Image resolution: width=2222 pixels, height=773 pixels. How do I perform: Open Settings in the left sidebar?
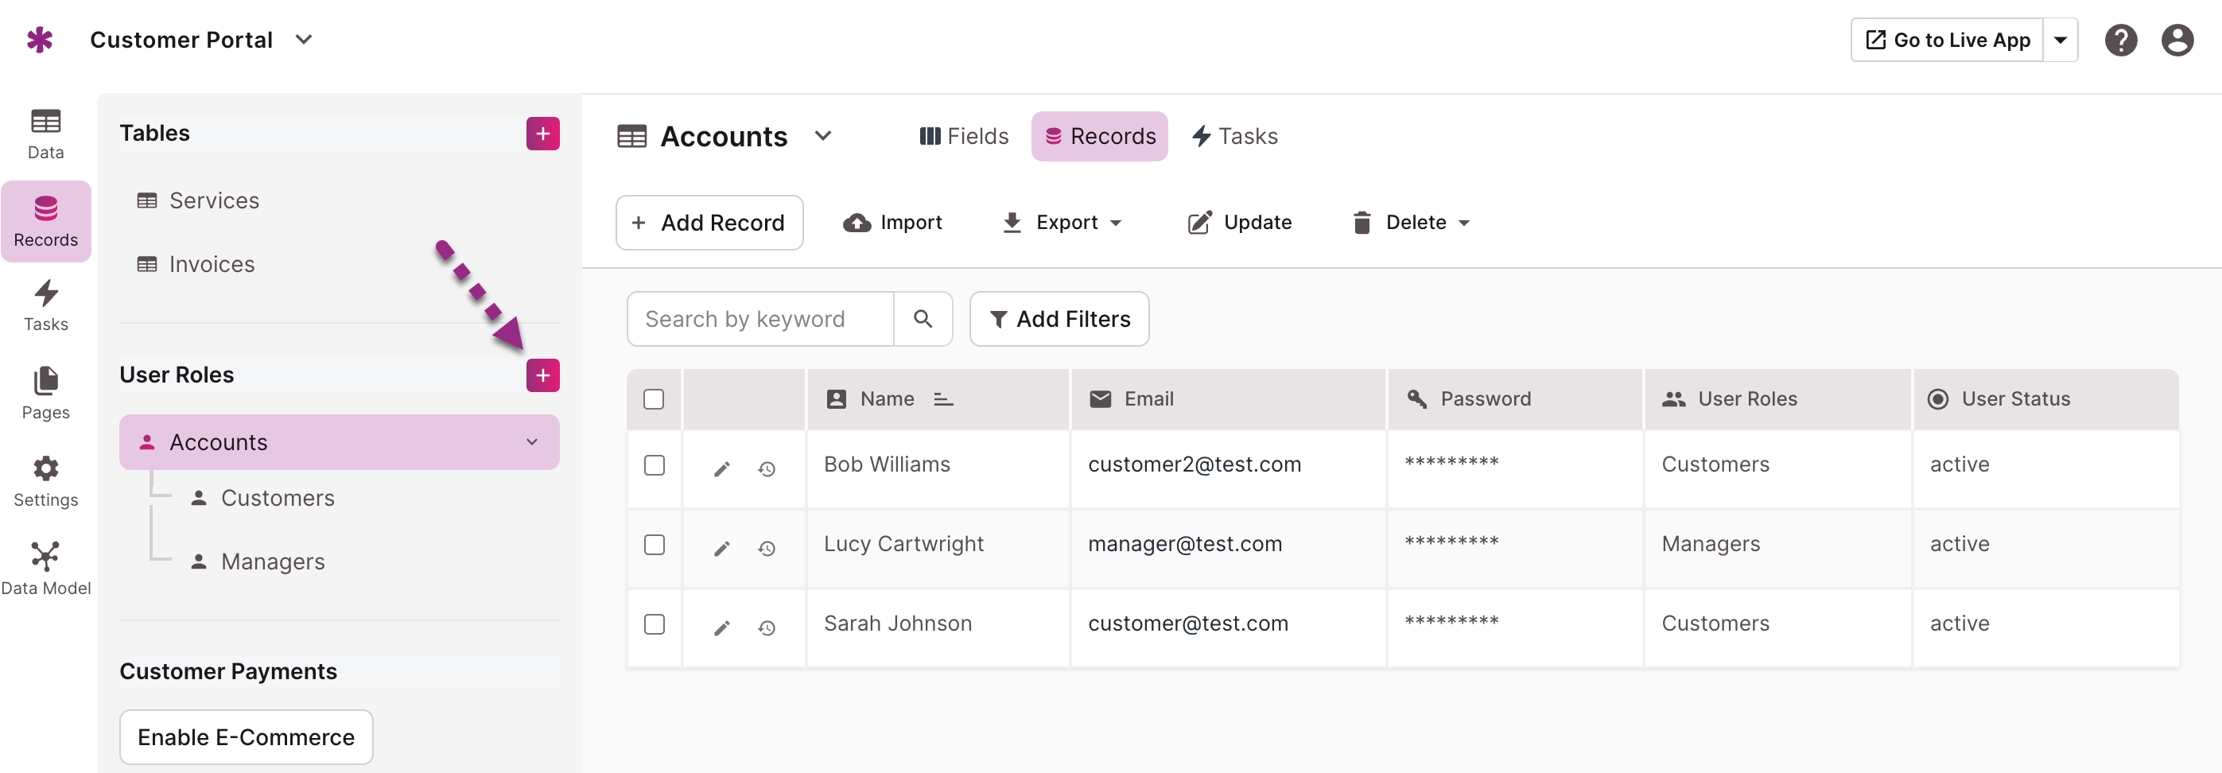(45, 481)
